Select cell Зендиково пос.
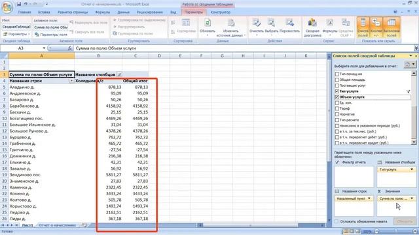 point(41,175)
